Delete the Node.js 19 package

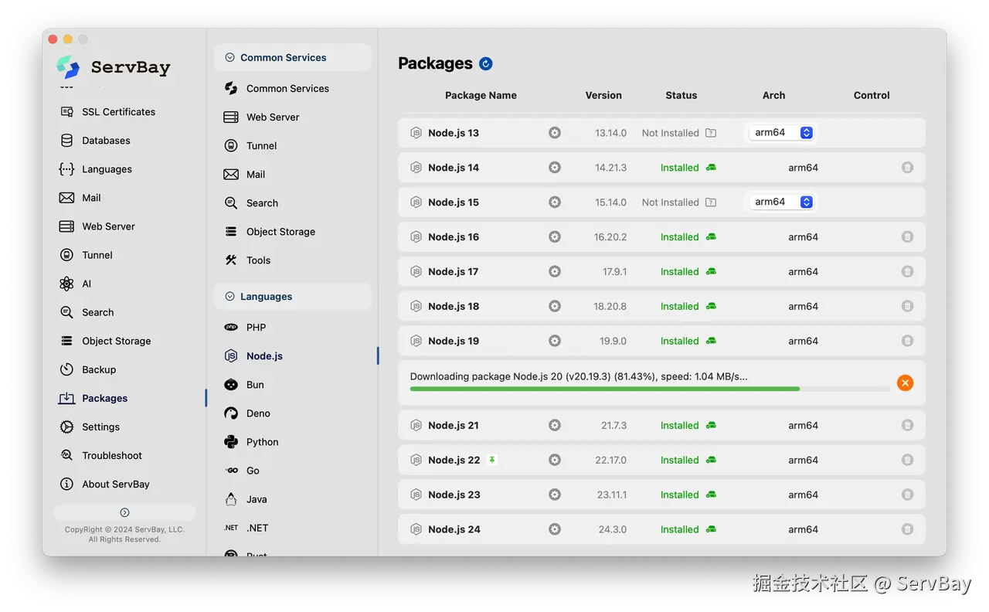(907, 341)
